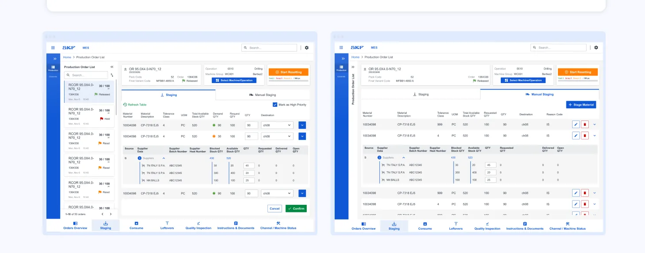Follow Home breadcrumb link in right window
This screenshot has width=645, height=253.
click(x=355, y=57)
